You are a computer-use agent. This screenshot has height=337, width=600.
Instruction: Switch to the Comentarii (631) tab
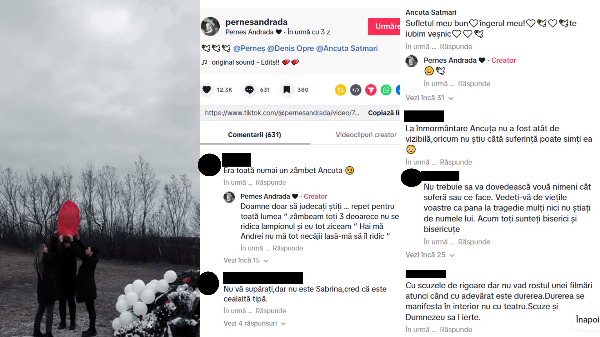[x=255, y=135]
